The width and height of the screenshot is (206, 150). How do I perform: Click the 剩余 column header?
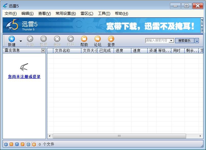191,51
